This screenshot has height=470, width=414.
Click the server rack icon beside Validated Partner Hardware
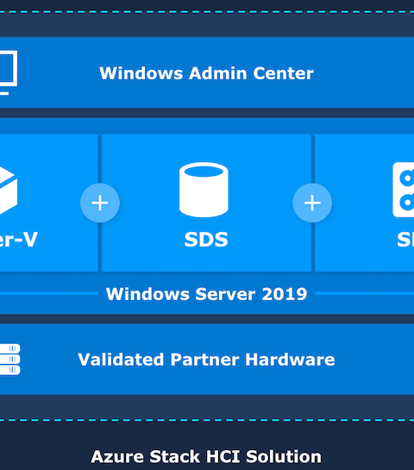coord(9,360)
